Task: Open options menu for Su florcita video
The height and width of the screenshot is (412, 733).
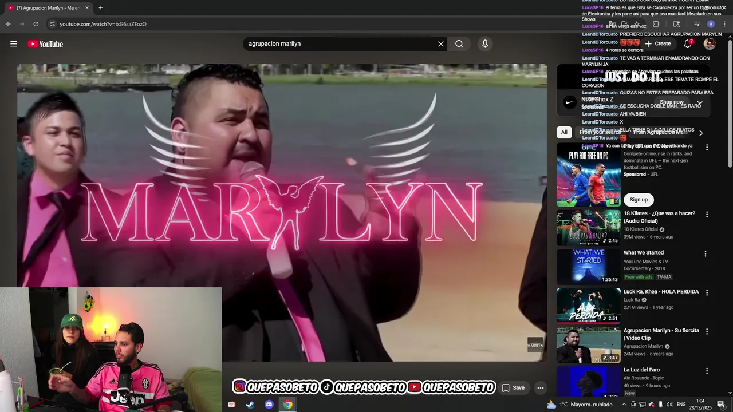Action: pos(707,331)
